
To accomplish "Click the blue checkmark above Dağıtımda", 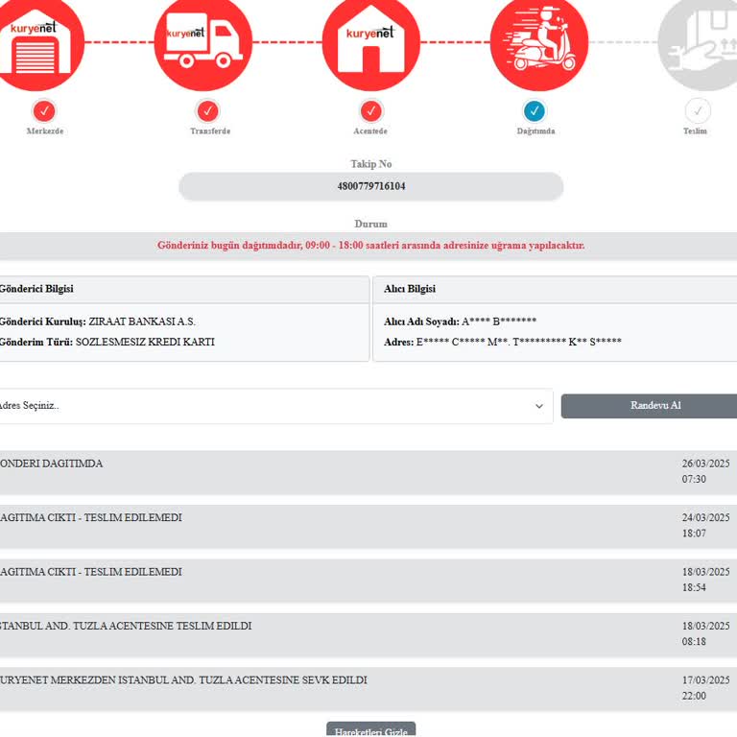I will click(535, 111).
